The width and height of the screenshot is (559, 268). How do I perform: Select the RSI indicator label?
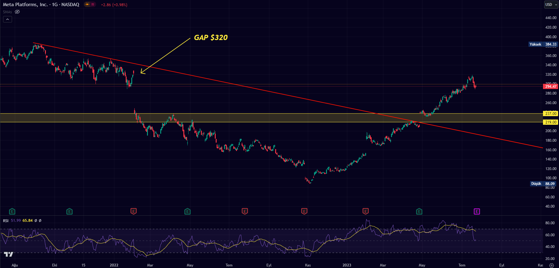[6, 221]
